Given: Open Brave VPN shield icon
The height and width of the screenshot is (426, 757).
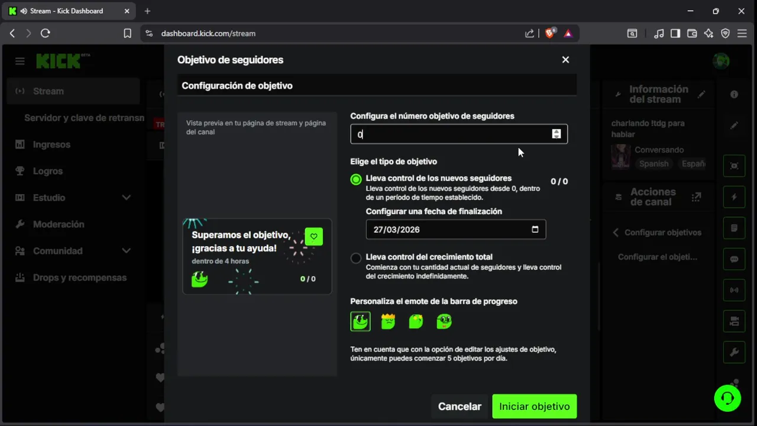Looking at the screenshot, I should [725, 34].
